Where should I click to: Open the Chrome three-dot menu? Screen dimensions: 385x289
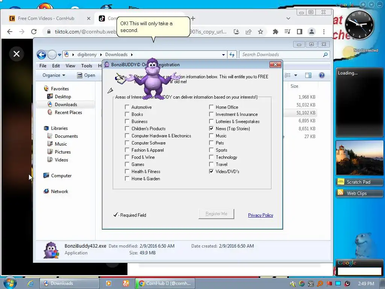324,32
